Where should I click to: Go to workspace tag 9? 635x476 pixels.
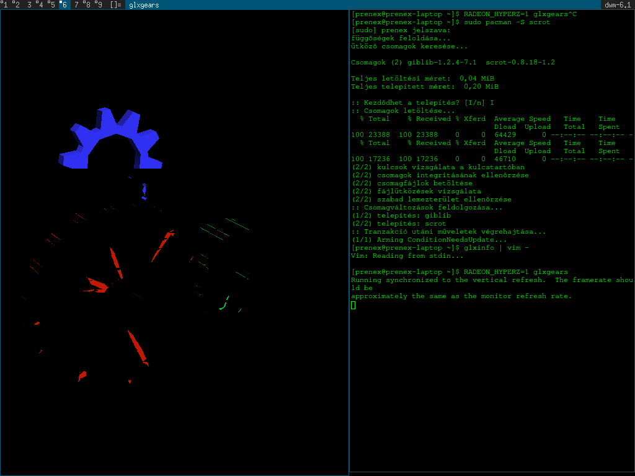tap(99, 5)
